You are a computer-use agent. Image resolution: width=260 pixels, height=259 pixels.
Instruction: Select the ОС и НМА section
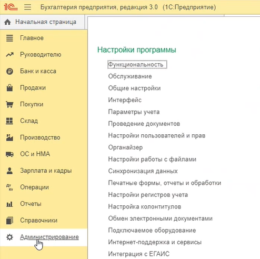[x=35, y=154]
